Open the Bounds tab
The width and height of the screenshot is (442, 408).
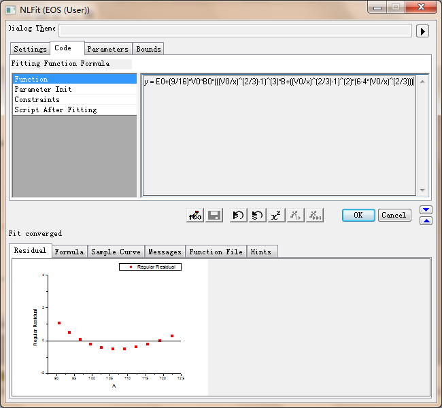tap(148, 49)
